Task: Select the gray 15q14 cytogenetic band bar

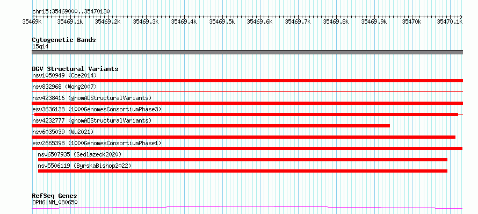Action: tap(247, 52)
